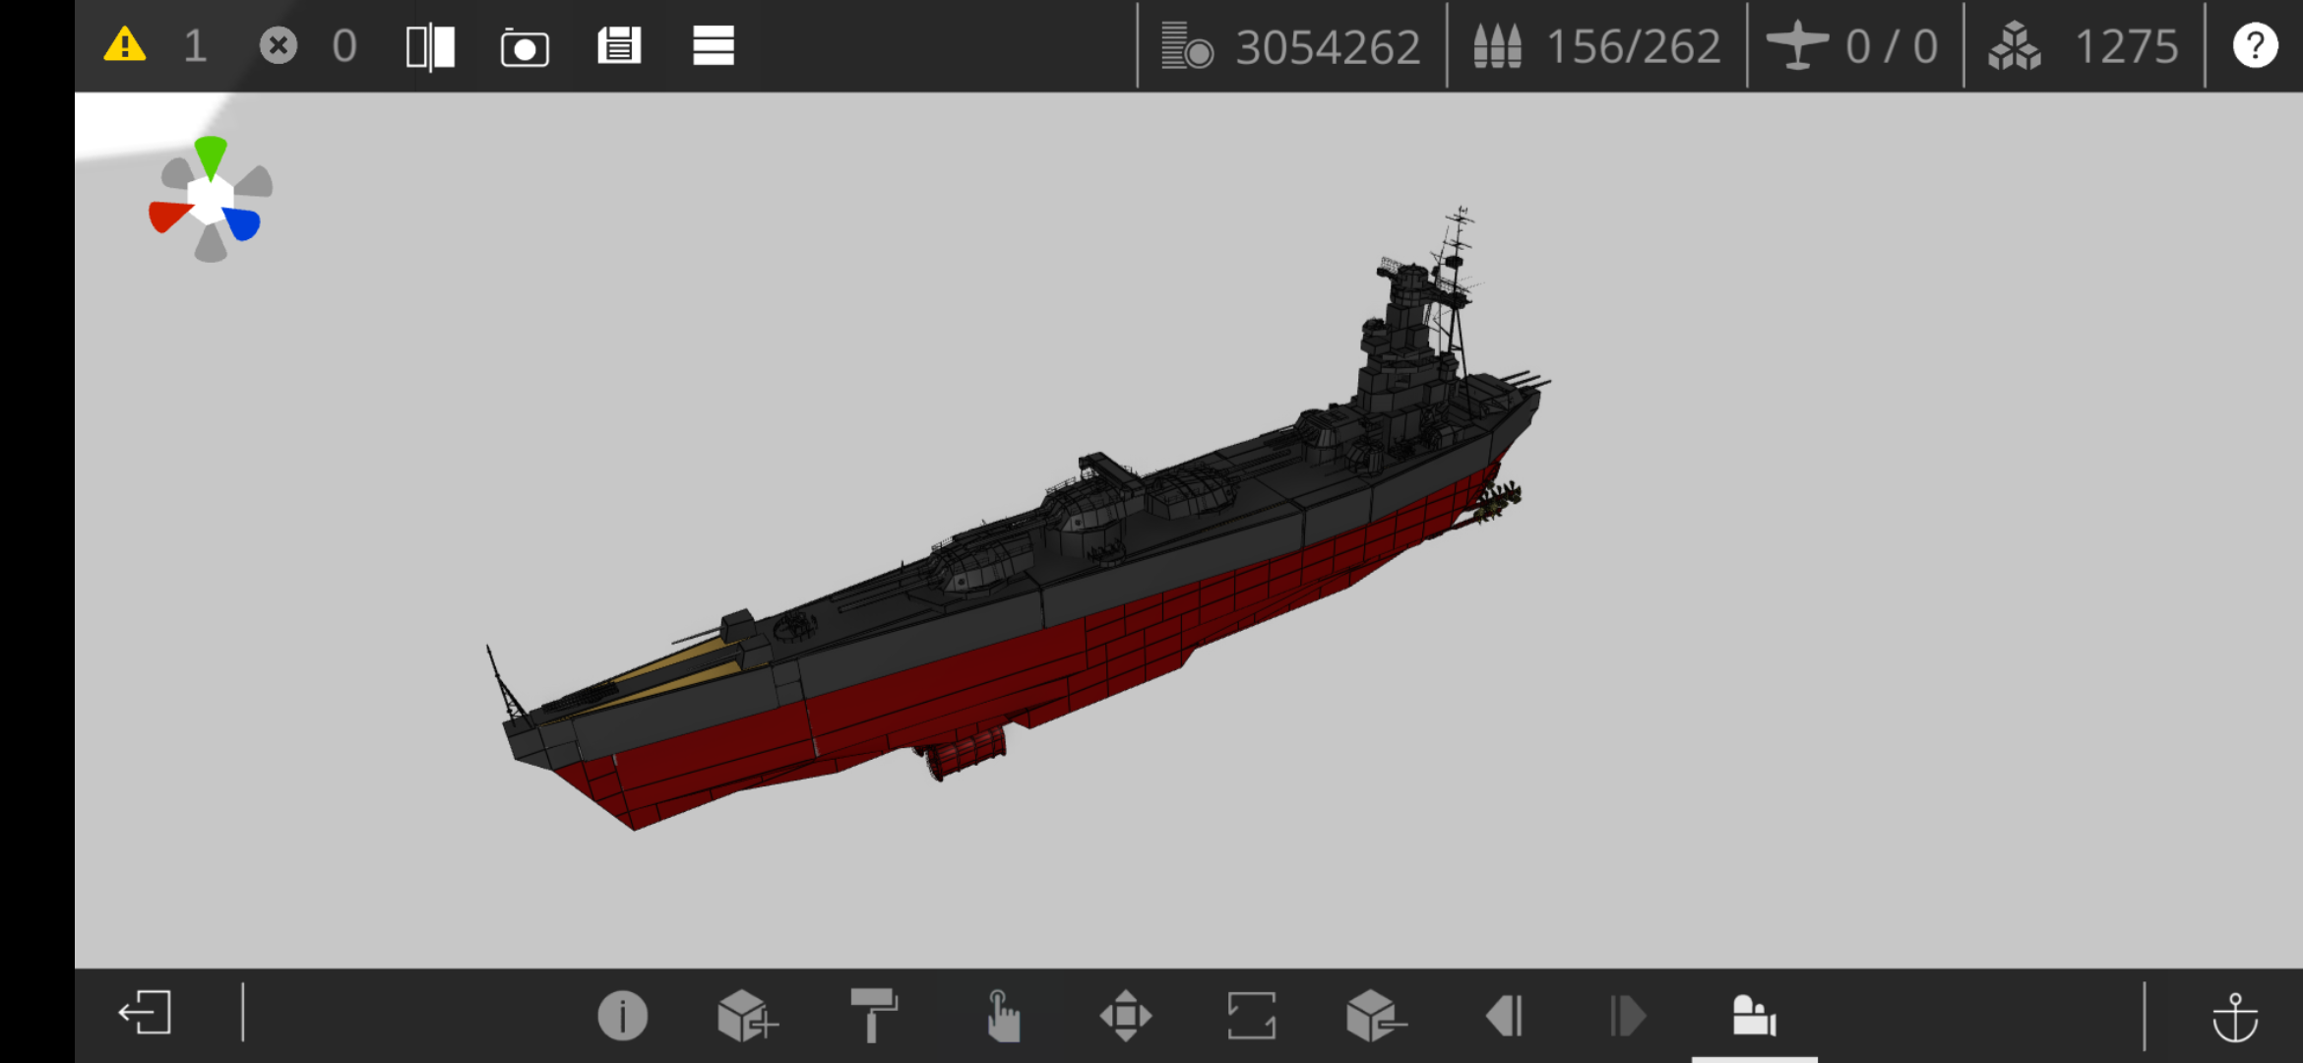
Task: Select the move arrows tool
Action: pyautogui.click(x=1126, y=1016)
